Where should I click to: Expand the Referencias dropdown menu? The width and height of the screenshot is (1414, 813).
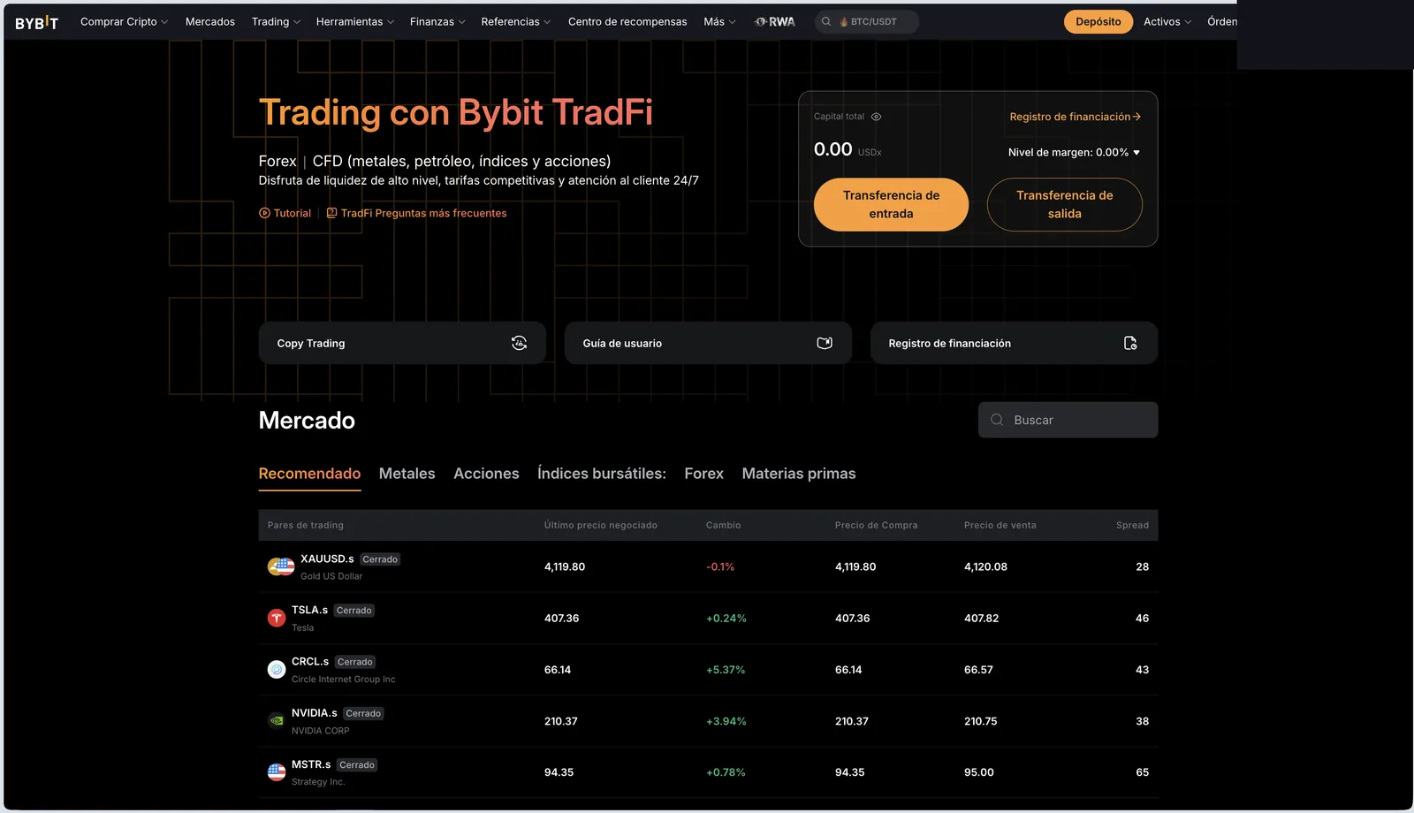click(516, 22)
